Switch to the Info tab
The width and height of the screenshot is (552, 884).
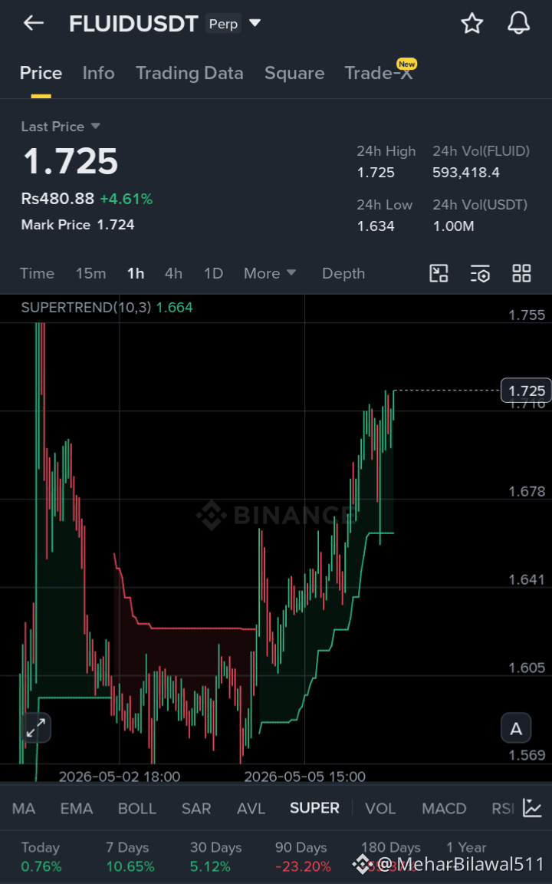coord(99,74)
